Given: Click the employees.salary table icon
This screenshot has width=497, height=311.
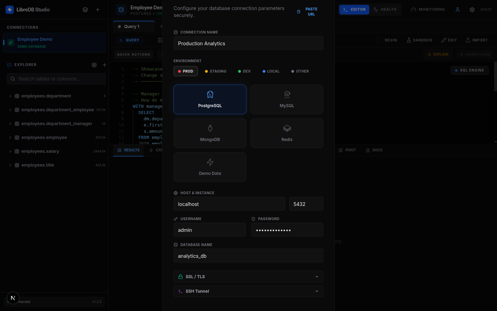Looking at the screenshot, I should pos(17,151).
